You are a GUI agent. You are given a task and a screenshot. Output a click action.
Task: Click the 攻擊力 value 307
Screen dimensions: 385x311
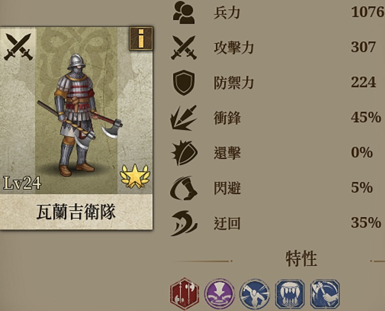click(x=364, y=47)
